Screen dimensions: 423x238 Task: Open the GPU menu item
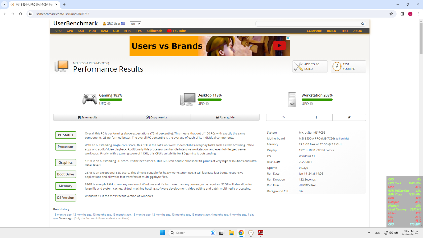(x=70, y=31)
